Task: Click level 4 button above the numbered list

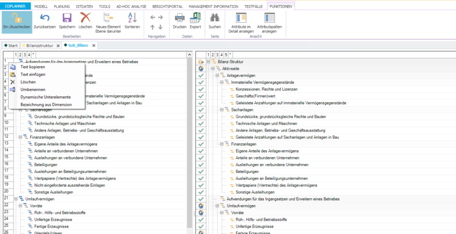Action: click(29, 55)
